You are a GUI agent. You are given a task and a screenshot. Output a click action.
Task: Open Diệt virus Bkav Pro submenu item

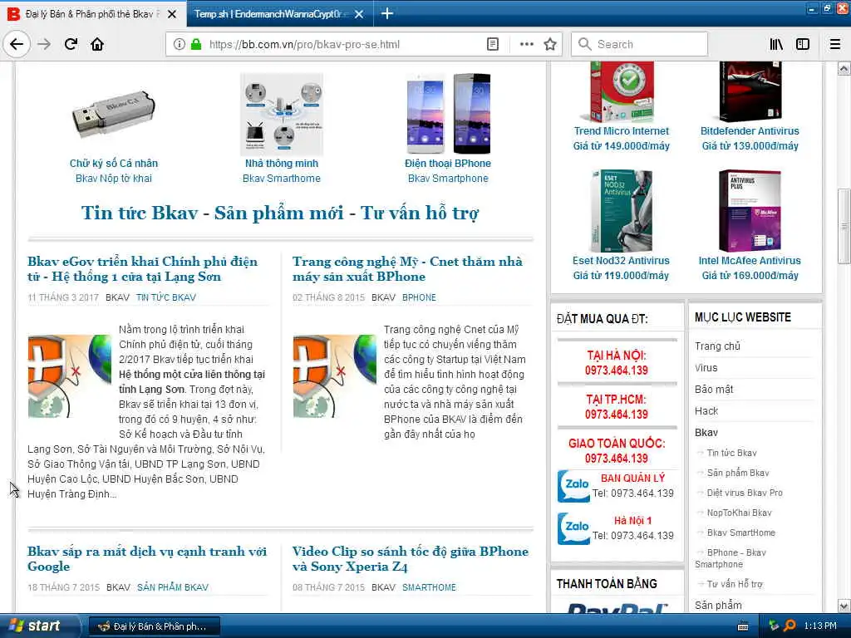(x=745, y=493)
